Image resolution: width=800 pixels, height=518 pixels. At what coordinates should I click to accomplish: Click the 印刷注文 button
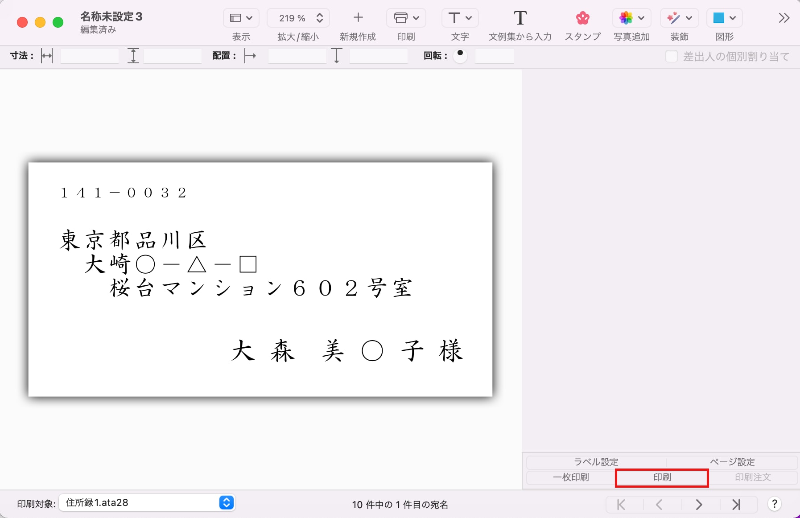(x=753, y=477)
